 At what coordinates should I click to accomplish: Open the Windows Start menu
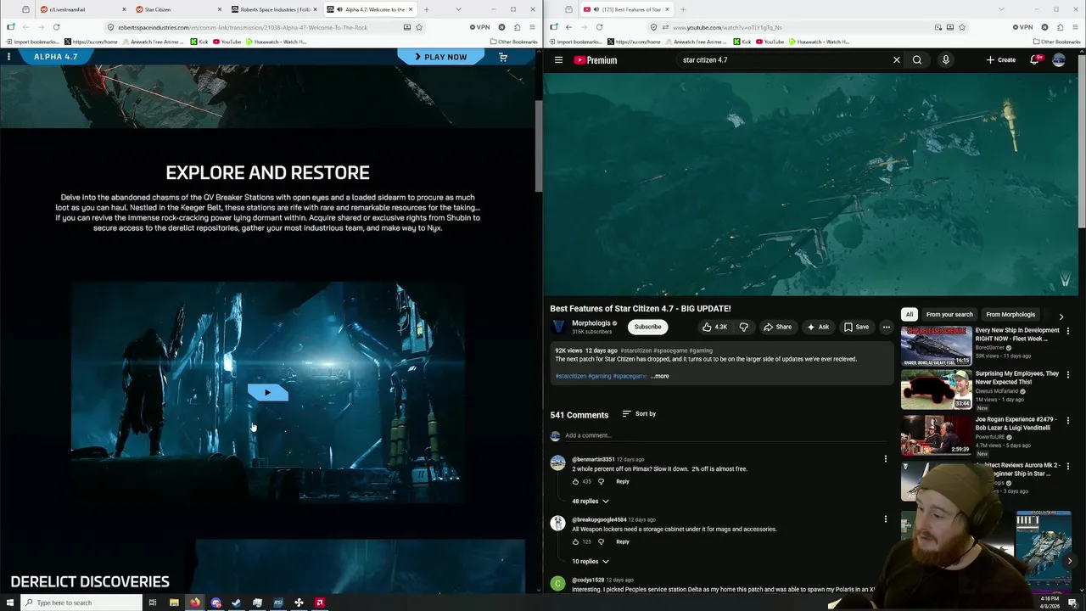click(10, 603)
